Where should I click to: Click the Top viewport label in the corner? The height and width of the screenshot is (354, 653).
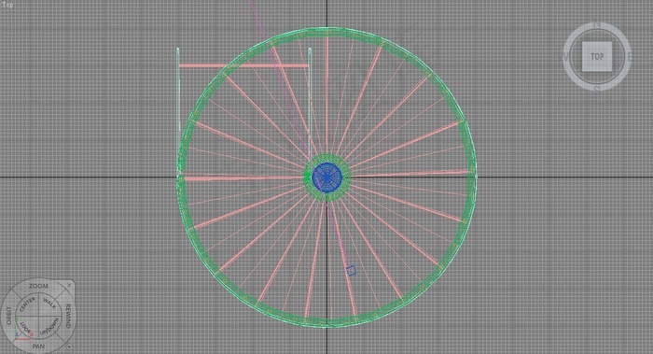tap(7, 5)
